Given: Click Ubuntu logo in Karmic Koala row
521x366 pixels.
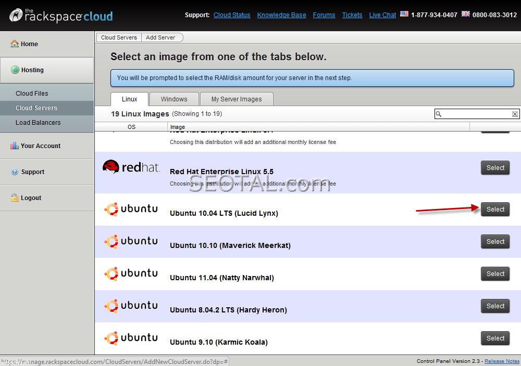Looking at the screenshot, I should [131, 338].
